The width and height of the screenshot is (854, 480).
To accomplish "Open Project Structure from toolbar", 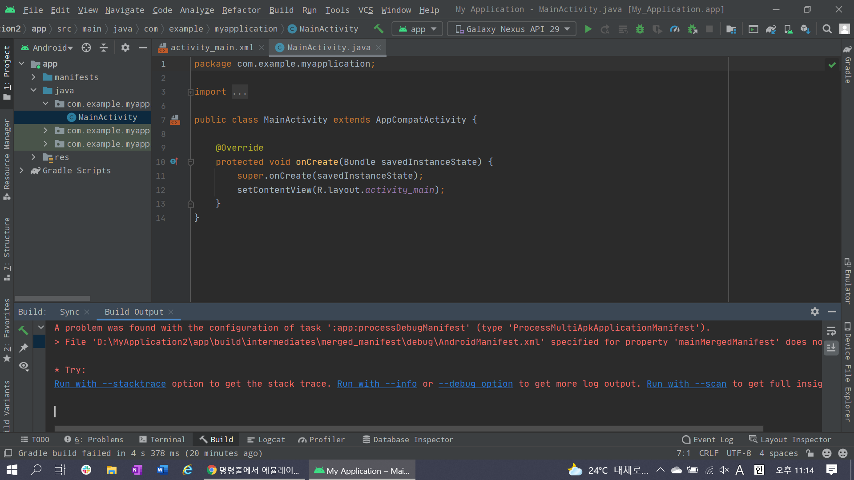I will pos(731,29).
